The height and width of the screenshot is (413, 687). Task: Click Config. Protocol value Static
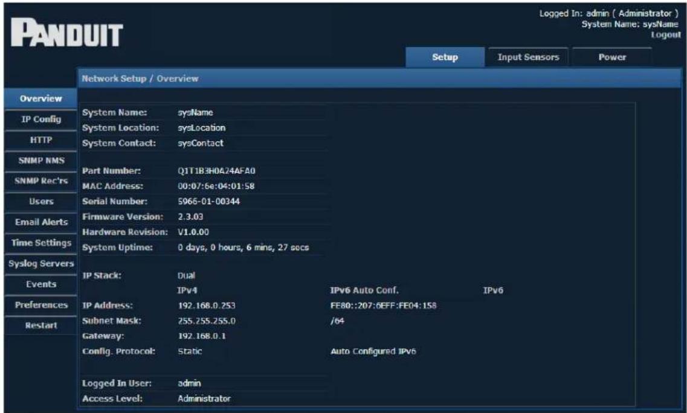tap(190, 351)
